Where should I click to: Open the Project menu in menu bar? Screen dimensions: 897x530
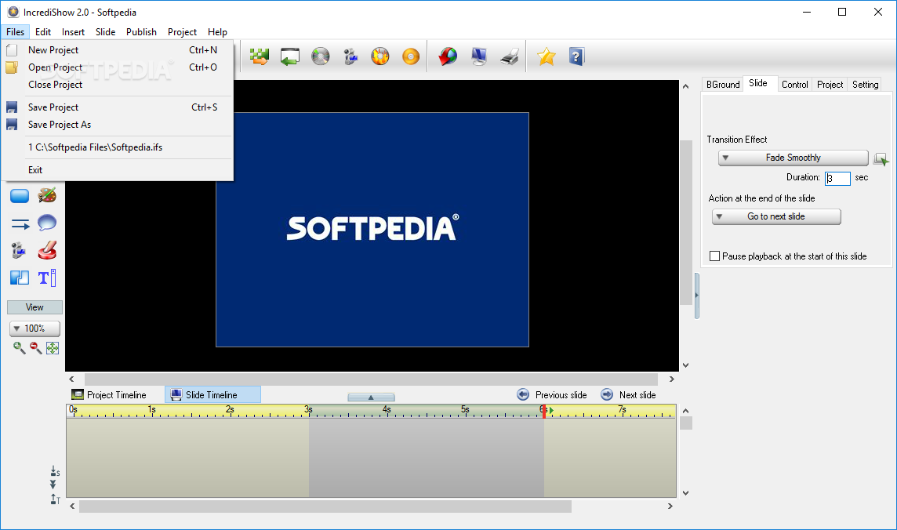(x=182, y=32)
